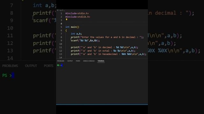Click 'int a,b;' line in center editor
204x114 pixels.
coord(76,34)
